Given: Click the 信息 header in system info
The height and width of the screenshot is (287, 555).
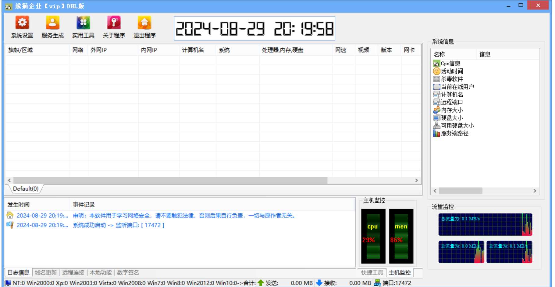Looking at the screenshot, I should pos(508,54).
